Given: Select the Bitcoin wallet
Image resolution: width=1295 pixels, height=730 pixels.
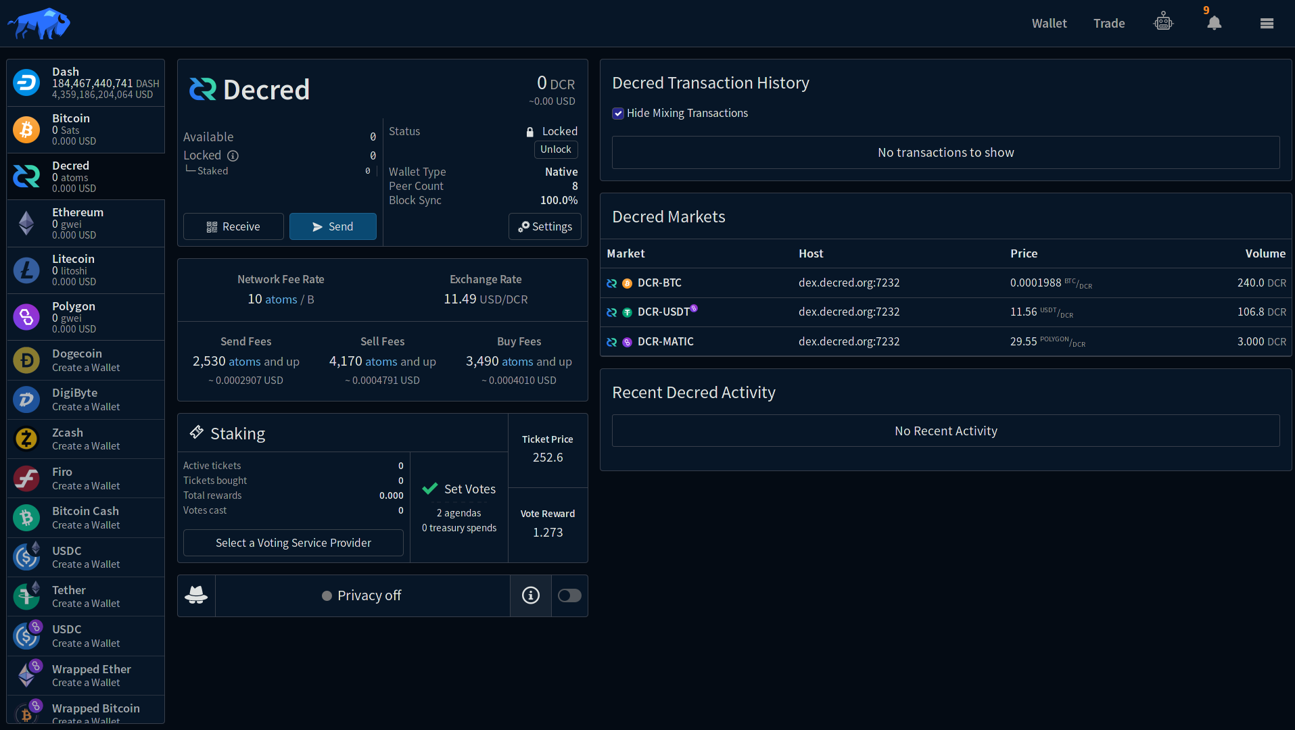Looking at the screenshot, I should click(86, 129).
